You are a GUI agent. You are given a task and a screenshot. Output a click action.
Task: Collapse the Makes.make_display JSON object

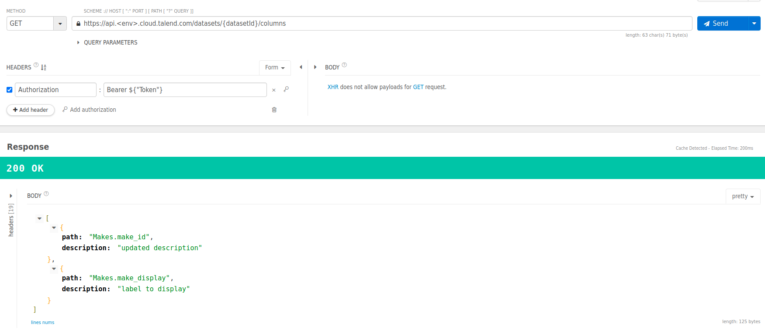point(54,269)
